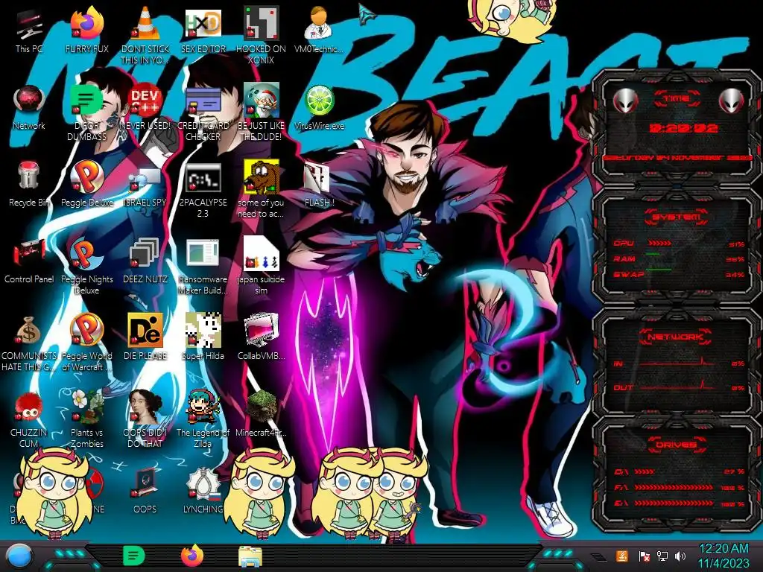The width and height of the screenshot is (763, 572).
Task: Open the OOPS DID I DO THAT portrait icon
Action: (x=145, y=419)
